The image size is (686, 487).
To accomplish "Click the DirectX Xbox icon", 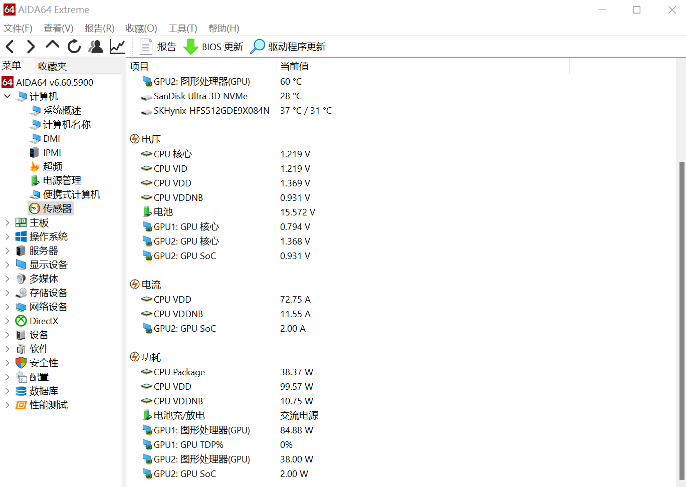I will 21,321.
